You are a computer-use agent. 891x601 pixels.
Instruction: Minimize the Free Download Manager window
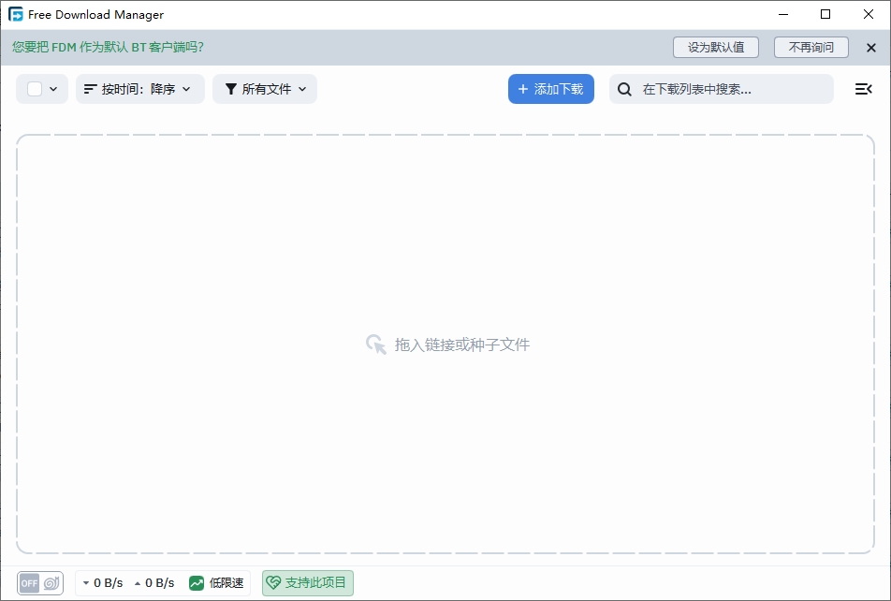click(783, 14)
